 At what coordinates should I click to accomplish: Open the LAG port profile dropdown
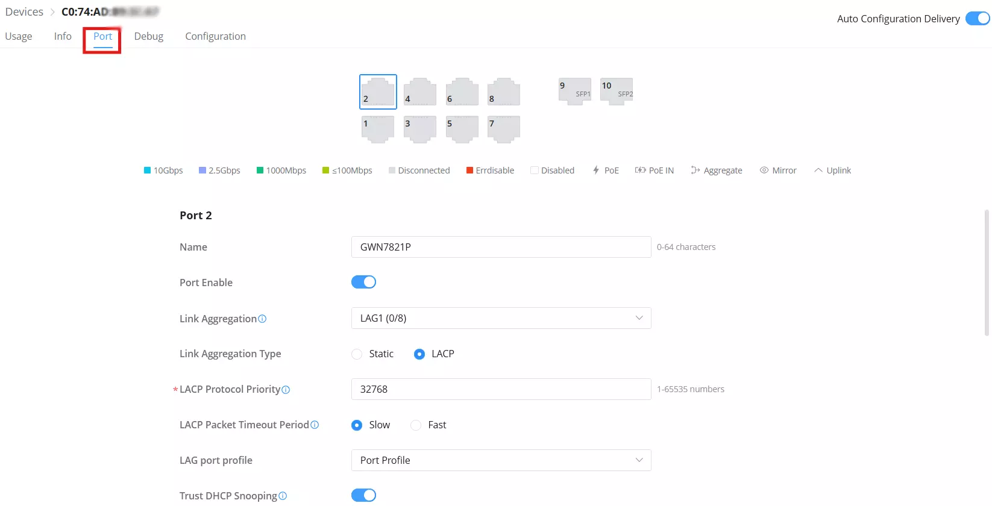coord(501,460)
